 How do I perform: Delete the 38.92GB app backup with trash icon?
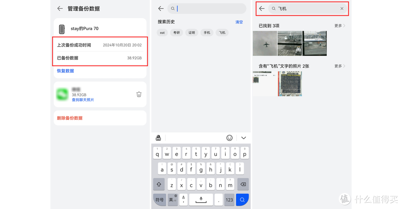coord(139,94)
